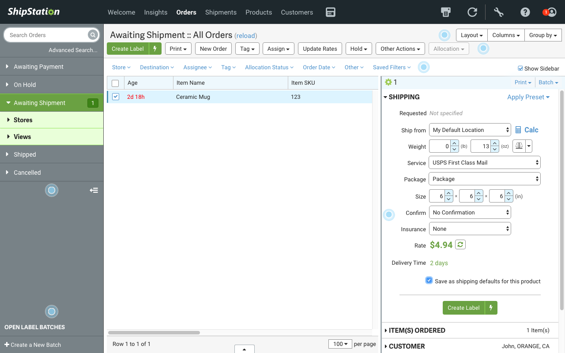Open the help question mark icon
The width and height of the screenshot is (565, 353).
(x=525, y=12)
